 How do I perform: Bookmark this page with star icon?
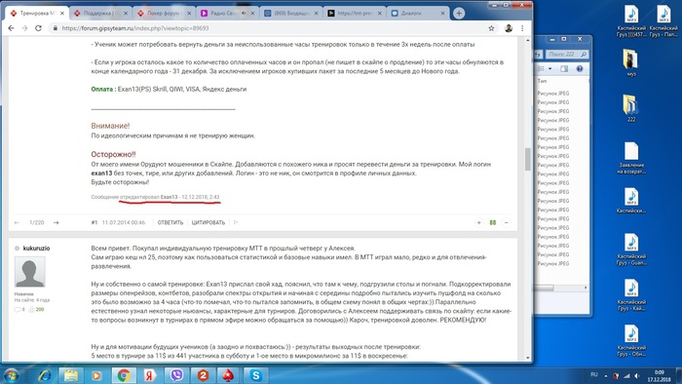click(491, 28)
